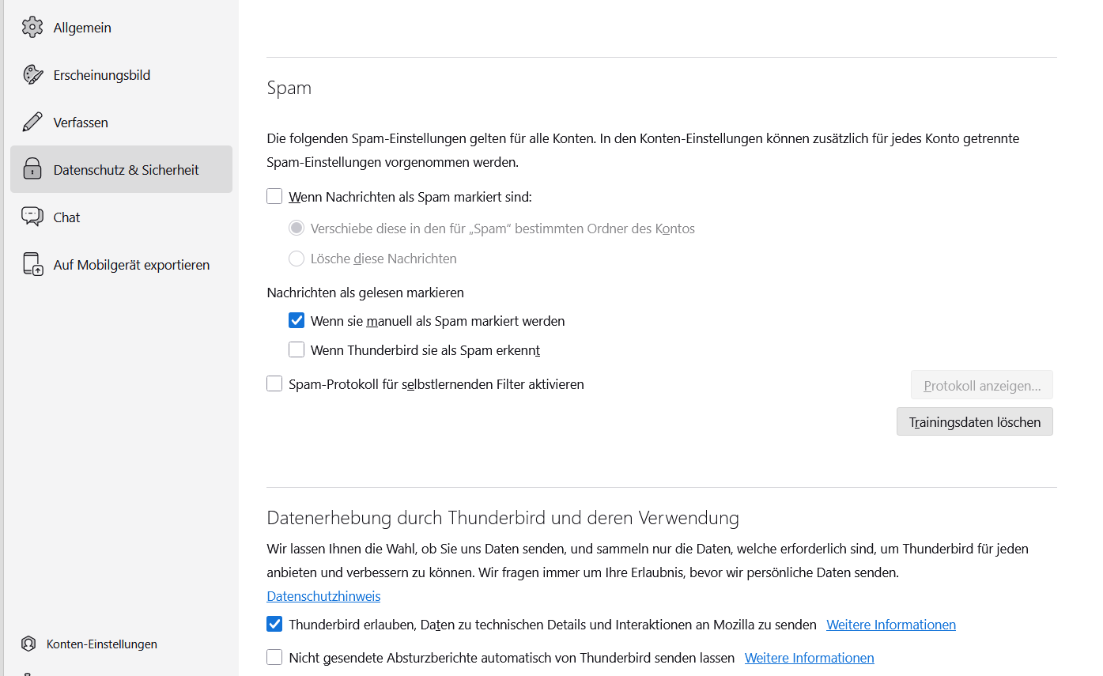The width and height of the screenshot is (1103, 676).
Task: Open the Allgemein settings category
Action: 121,28
